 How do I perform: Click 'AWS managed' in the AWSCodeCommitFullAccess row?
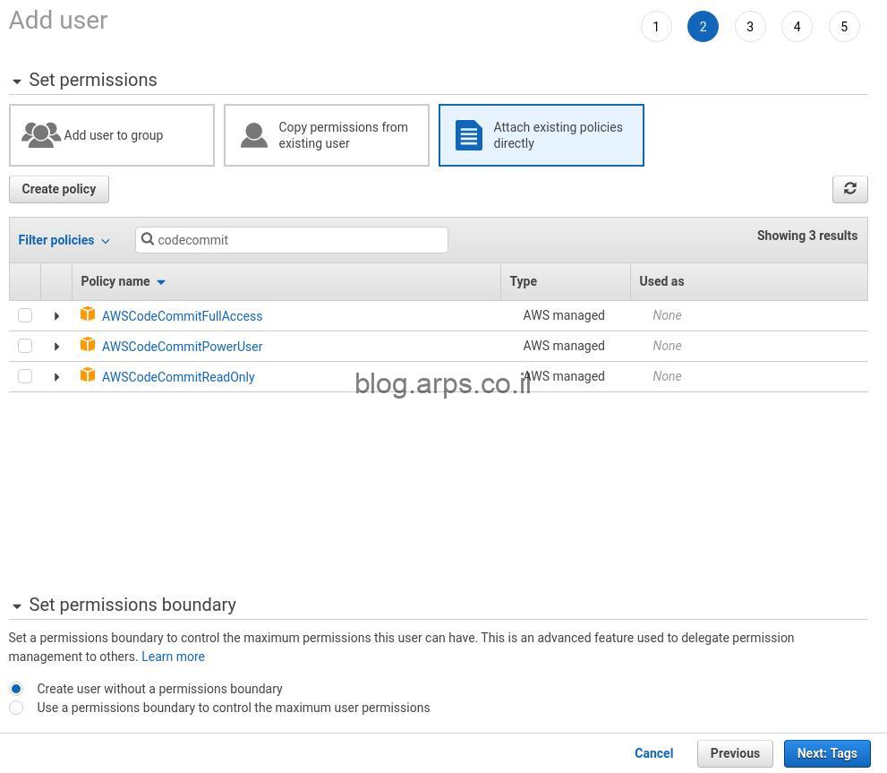564,315
